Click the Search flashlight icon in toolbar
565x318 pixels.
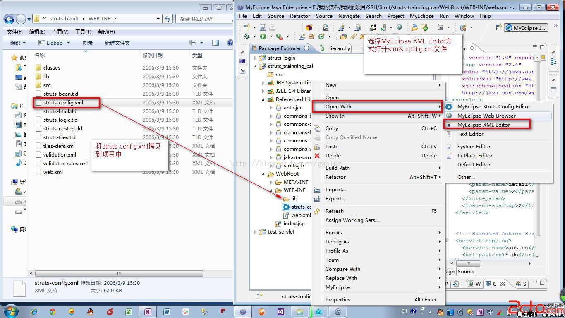353,36
